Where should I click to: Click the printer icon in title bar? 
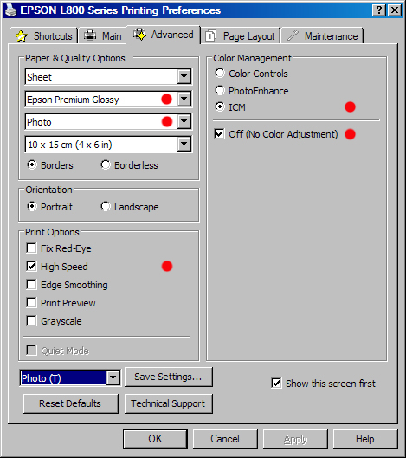[x=10, y=10]
